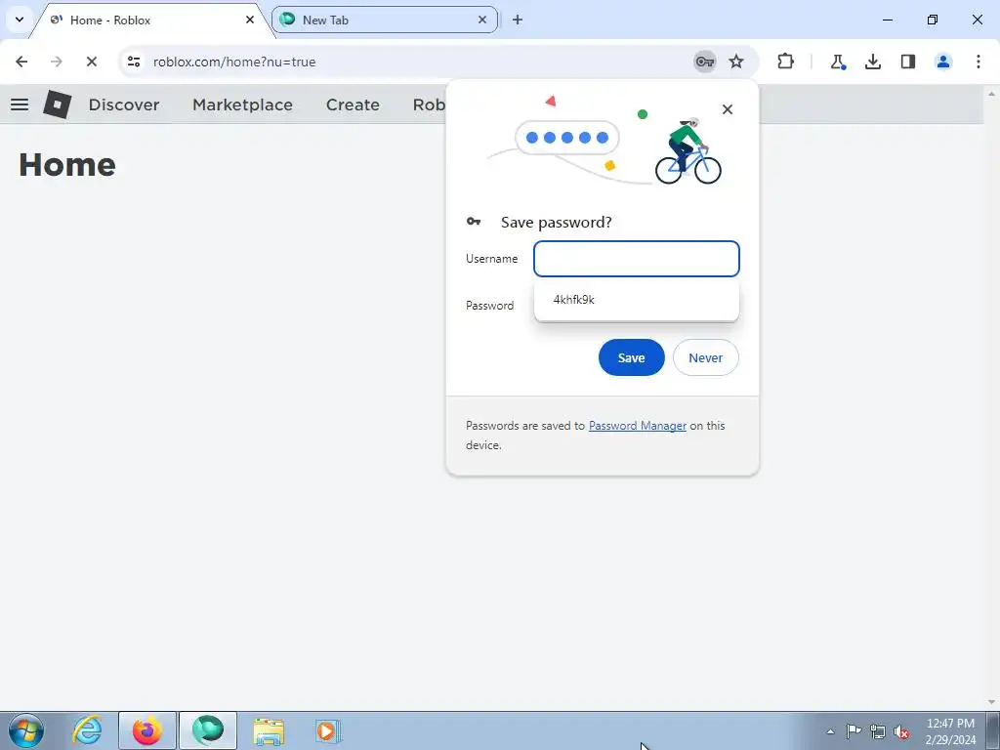Viewport: 1000px width, 750px height.
Task: Open a new tab with plus button
Action: [518, 20]
